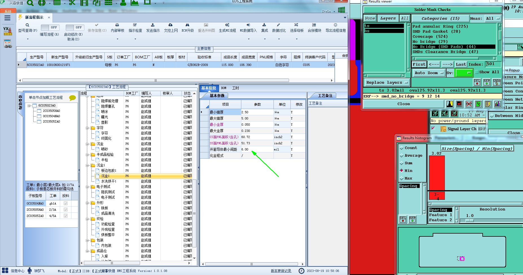This screenshot has width=523, height=275.
Task: Switch to the 工时 tab
Action: (x=236, y=88)
